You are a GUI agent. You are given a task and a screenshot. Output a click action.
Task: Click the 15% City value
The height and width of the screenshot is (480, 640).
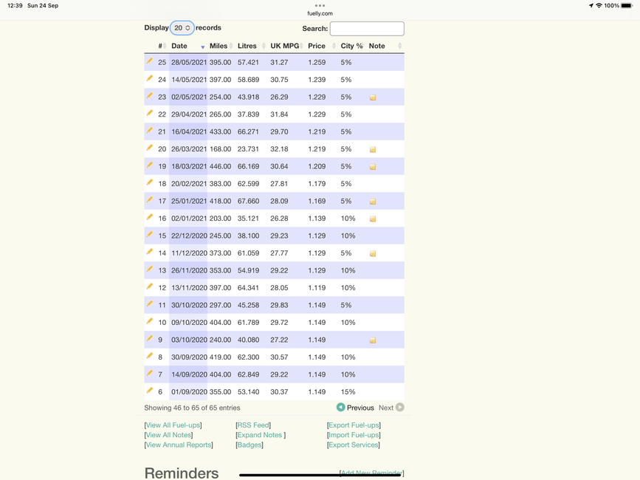point(348,392)
